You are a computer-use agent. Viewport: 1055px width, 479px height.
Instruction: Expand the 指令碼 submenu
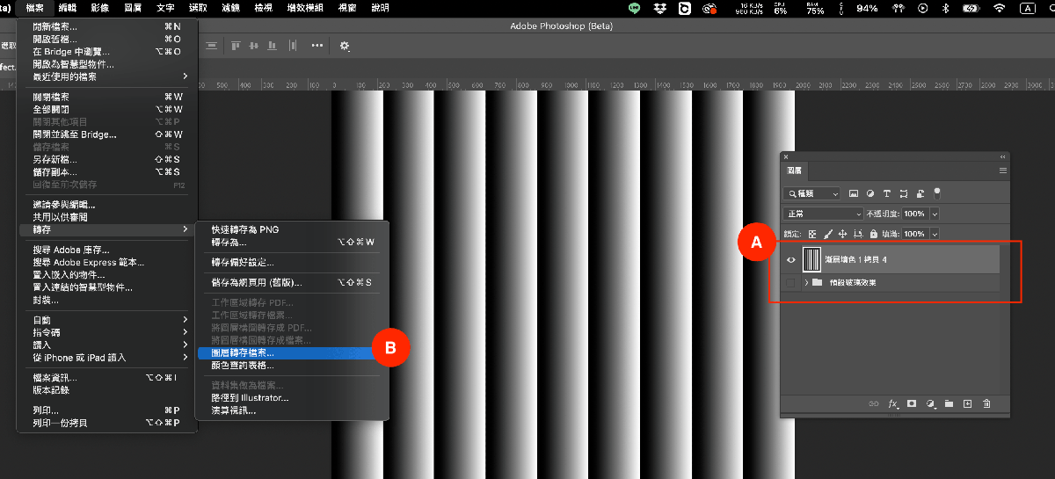pos(108,332)
